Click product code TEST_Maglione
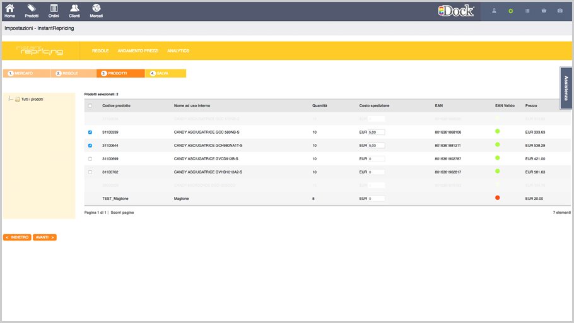The height and width of the screenshot is (323, 574). pos(115,199)
